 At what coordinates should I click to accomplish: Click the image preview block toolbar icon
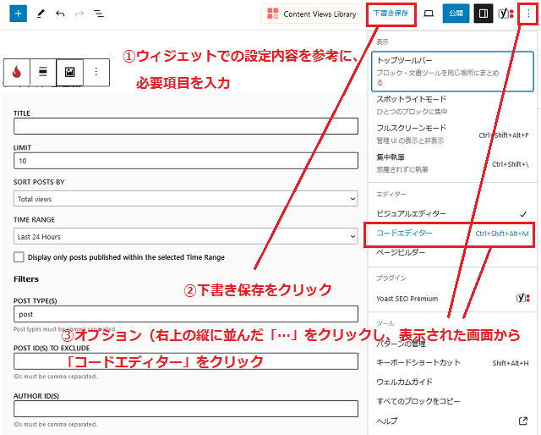pyautogui.click(x=69, y=72)
